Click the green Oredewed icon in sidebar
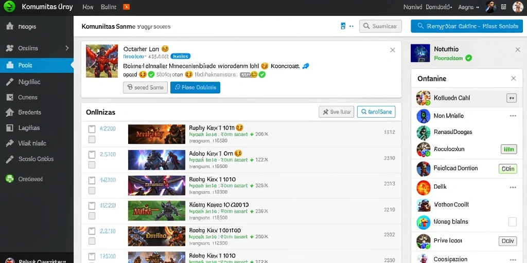This screenshot has width=527, height=263. [x=9, y=179]
